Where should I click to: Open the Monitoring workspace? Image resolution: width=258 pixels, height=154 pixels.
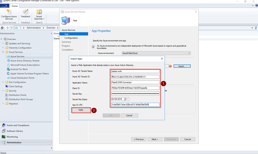[x=12, y=137]
